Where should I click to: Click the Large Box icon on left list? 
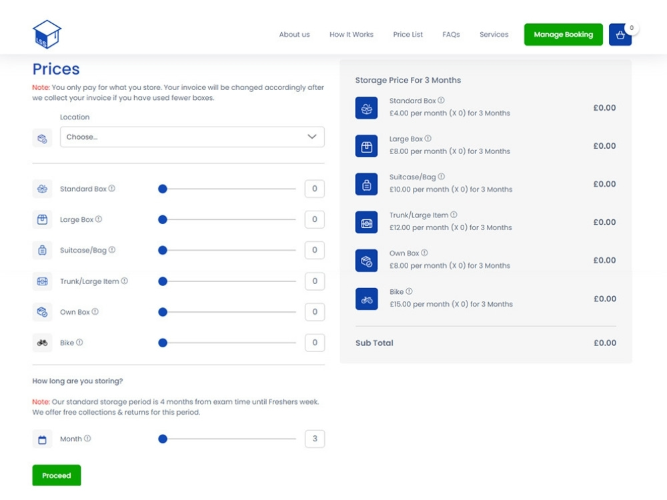(x=42, y=219)
